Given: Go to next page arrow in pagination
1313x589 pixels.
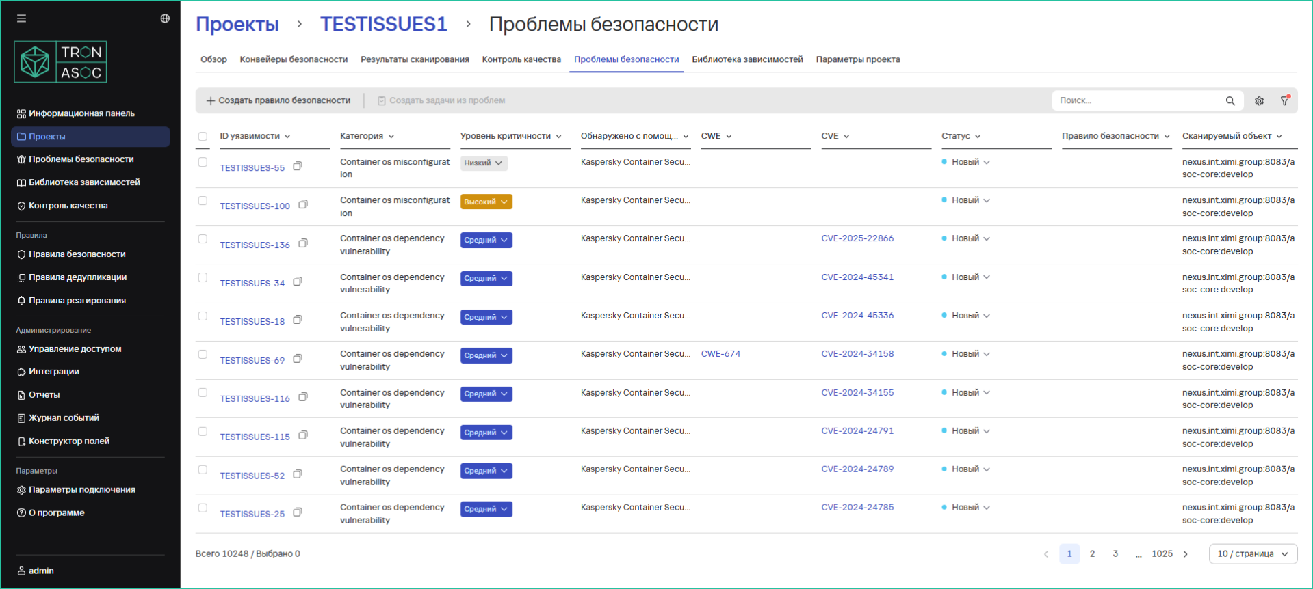Looking at the screenshot, I should tap(1186, 554).
